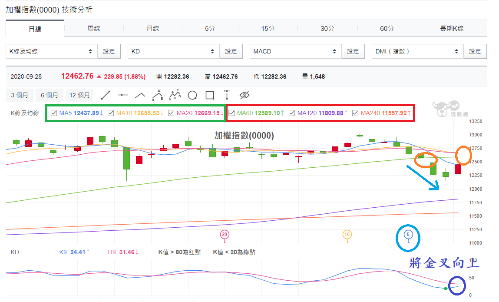Select the horizontal line drawing tool
The width and height of the screenshot is (499, 302).
point(122,95)
